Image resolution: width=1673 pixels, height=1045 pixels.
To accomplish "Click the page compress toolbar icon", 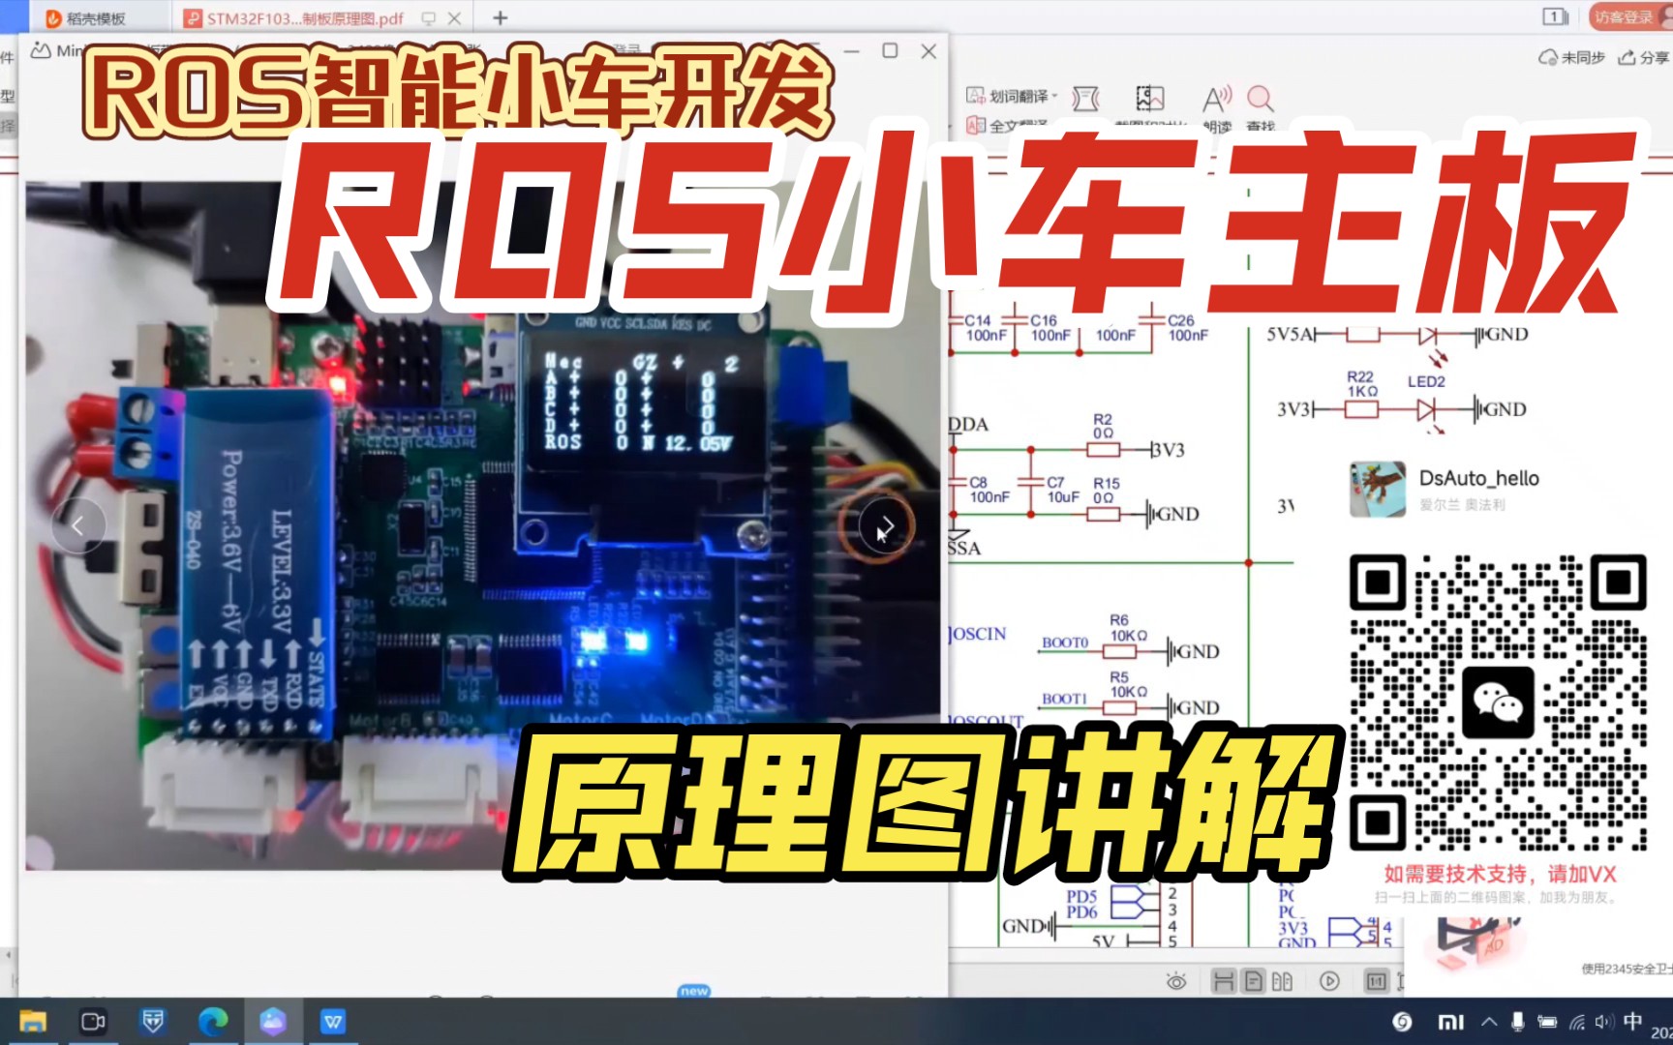I will point(1085,98).
